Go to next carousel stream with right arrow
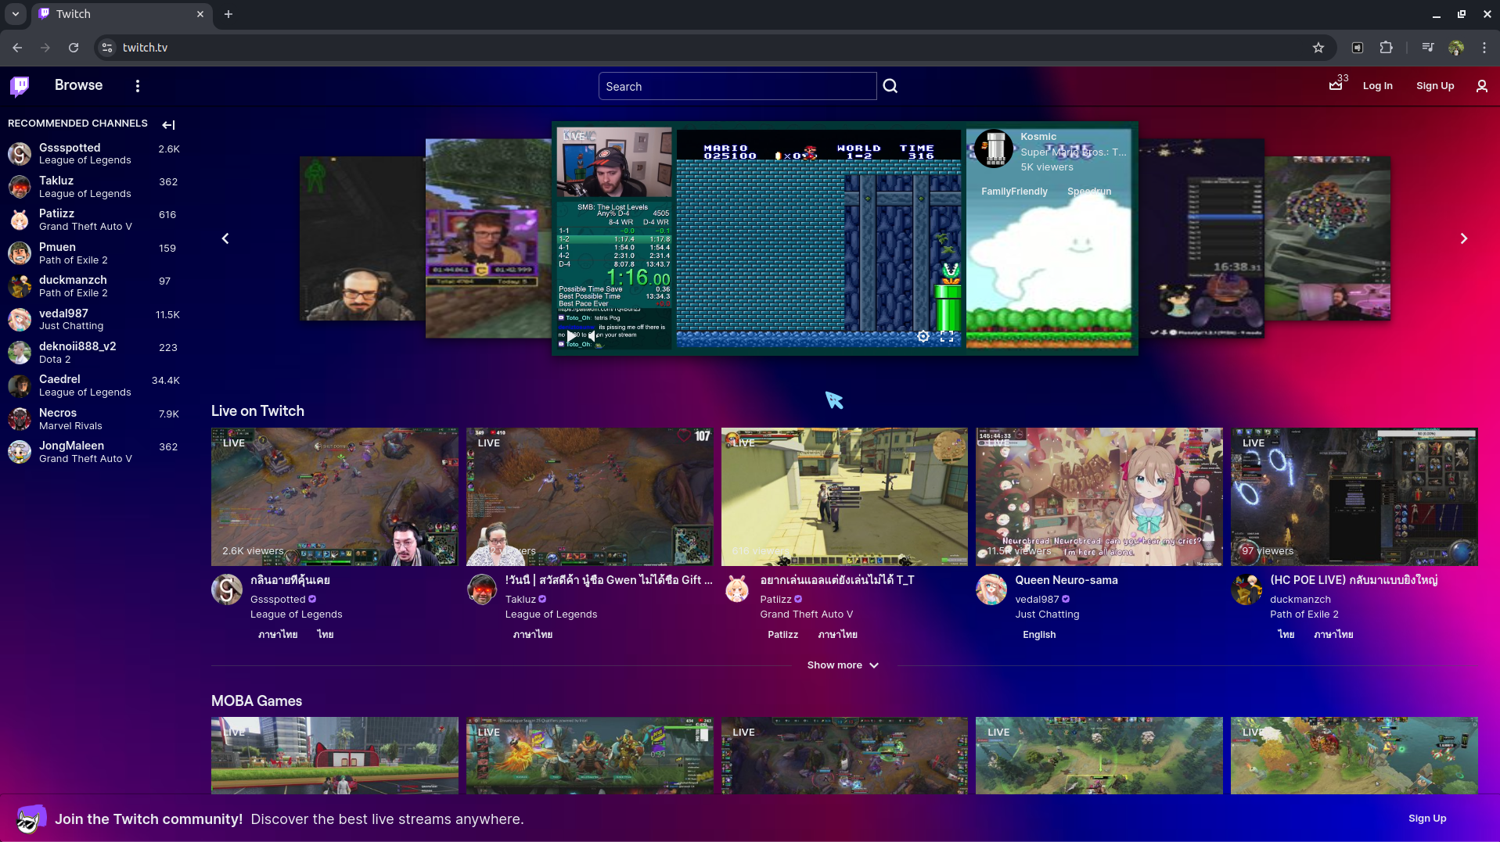The width and height of the screenshot is (1500, 842). [x=1463, y=238]
